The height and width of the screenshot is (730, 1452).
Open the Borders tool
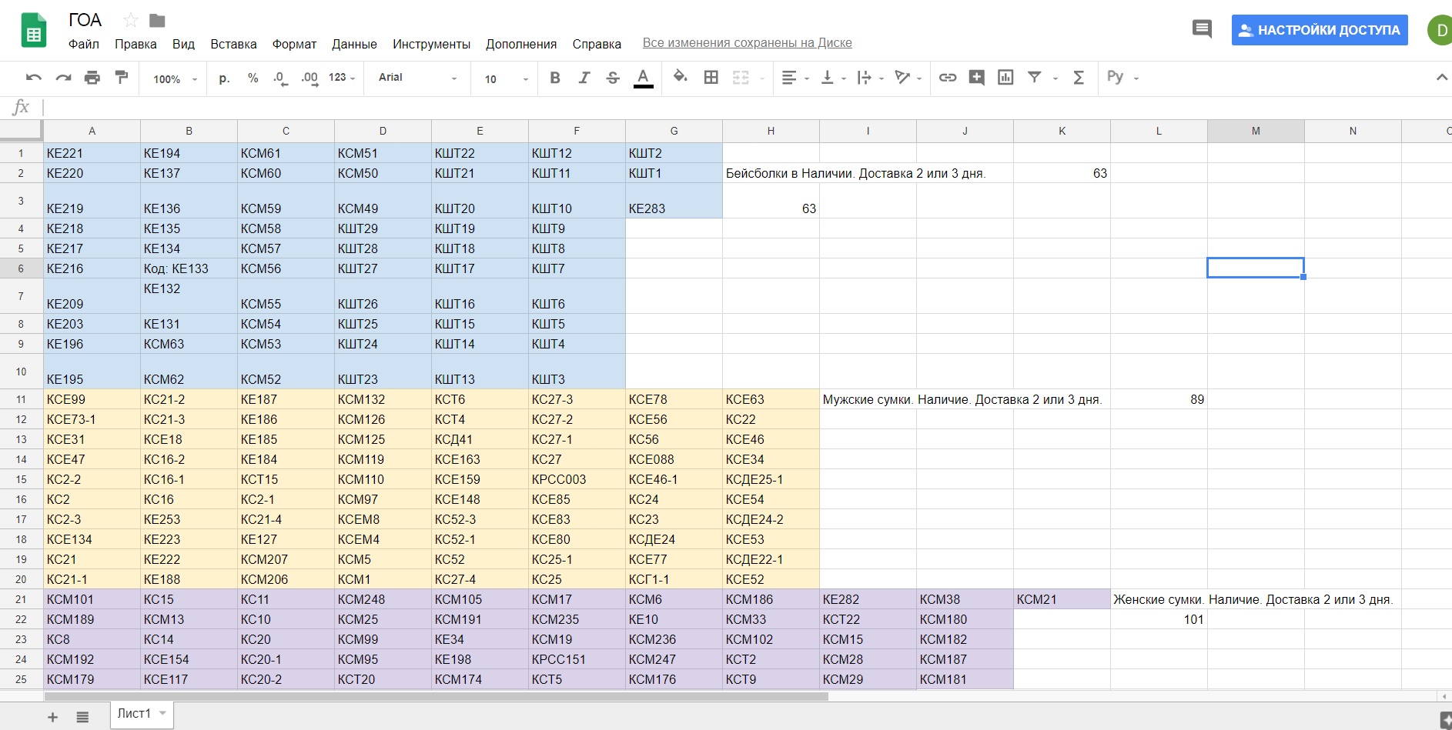click(x=711, y=78)
